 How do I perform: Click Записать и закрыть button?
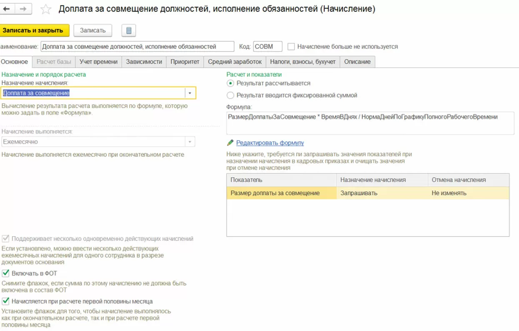(34, 30)
